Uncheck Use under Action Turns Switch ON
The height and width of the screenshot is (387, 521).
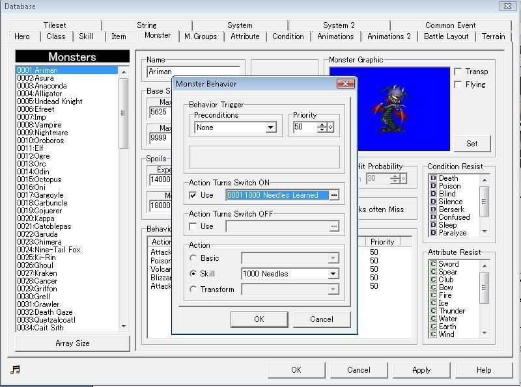[193, 195]
